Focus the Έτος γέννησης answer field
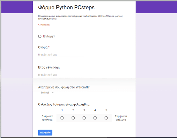This screenshot has height=138, width=177. (61, 75)
